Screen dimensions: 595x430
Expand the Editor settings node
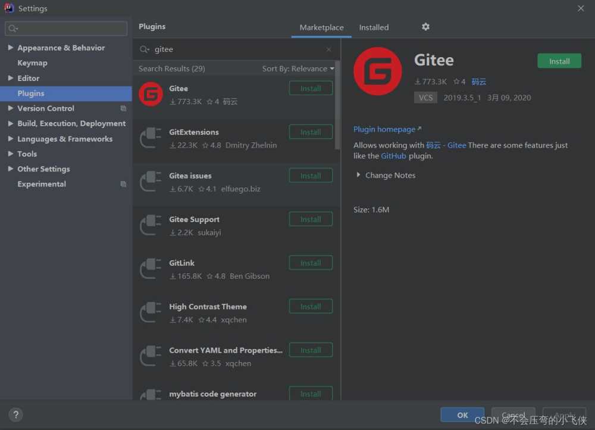(11, 78)
